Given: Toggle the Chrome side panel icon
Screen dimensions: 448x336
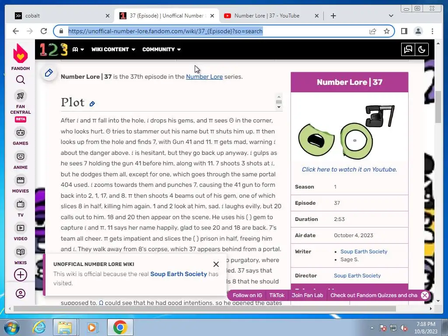Looking at the screenshot, I should [x=404, y=31].
